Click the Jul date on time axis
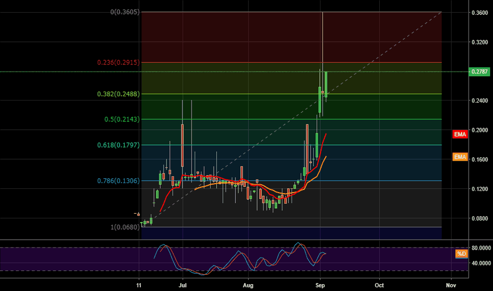This screenshot has height=291, width=493. coord(182,285)
